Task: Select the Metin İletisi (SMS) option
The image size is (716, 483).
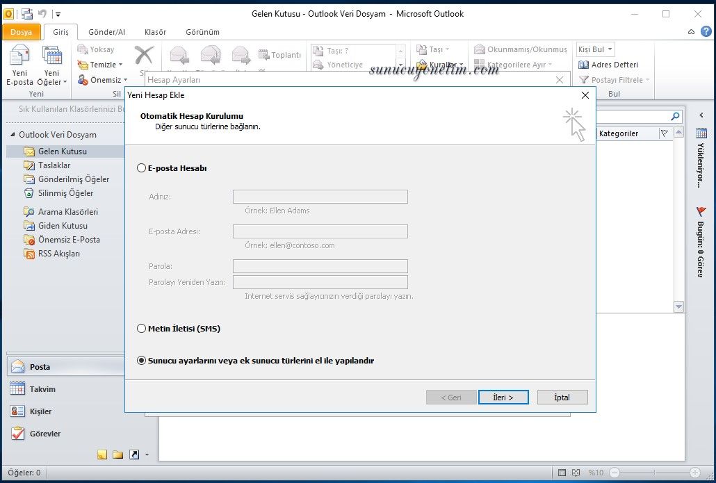Action: [142, 328]
